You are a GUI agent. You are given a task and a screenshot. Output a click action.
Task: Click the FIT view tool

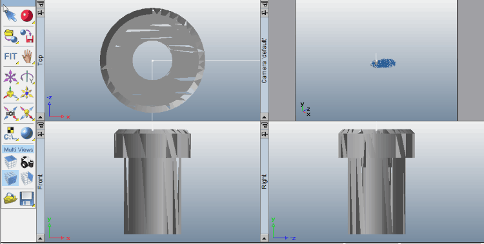pos(10,57)
